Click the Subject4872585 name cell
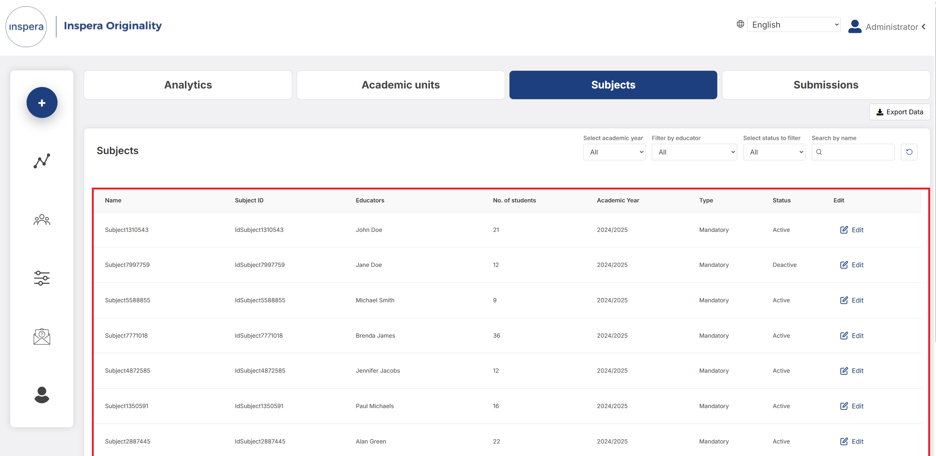The height and width of the screenshot is (456, 936). pos(127,370)
